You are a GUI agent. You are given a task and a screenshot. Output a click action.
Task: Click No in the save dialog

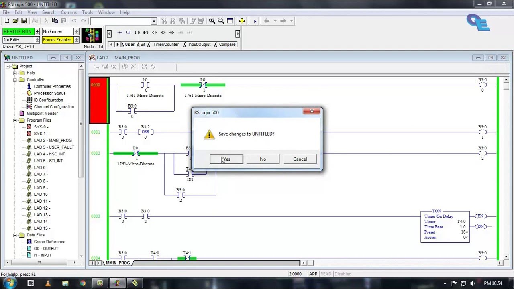pyautogui.click(x=263, y=159)
